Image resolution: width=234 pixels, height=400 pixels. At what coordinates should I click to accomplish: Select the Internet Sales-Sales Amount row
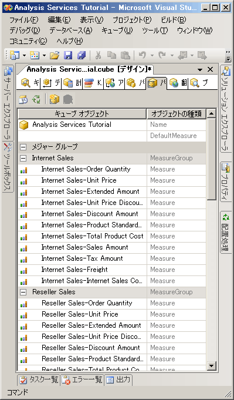click(112, 247)
